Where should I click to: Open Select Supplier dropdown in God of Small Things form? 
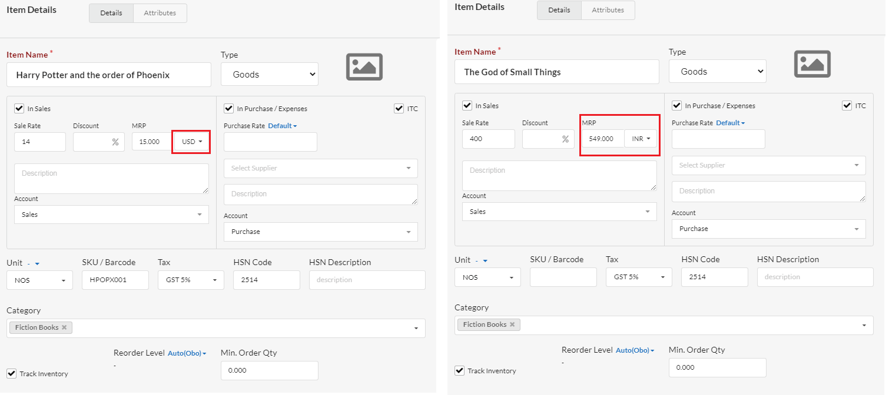769,165
